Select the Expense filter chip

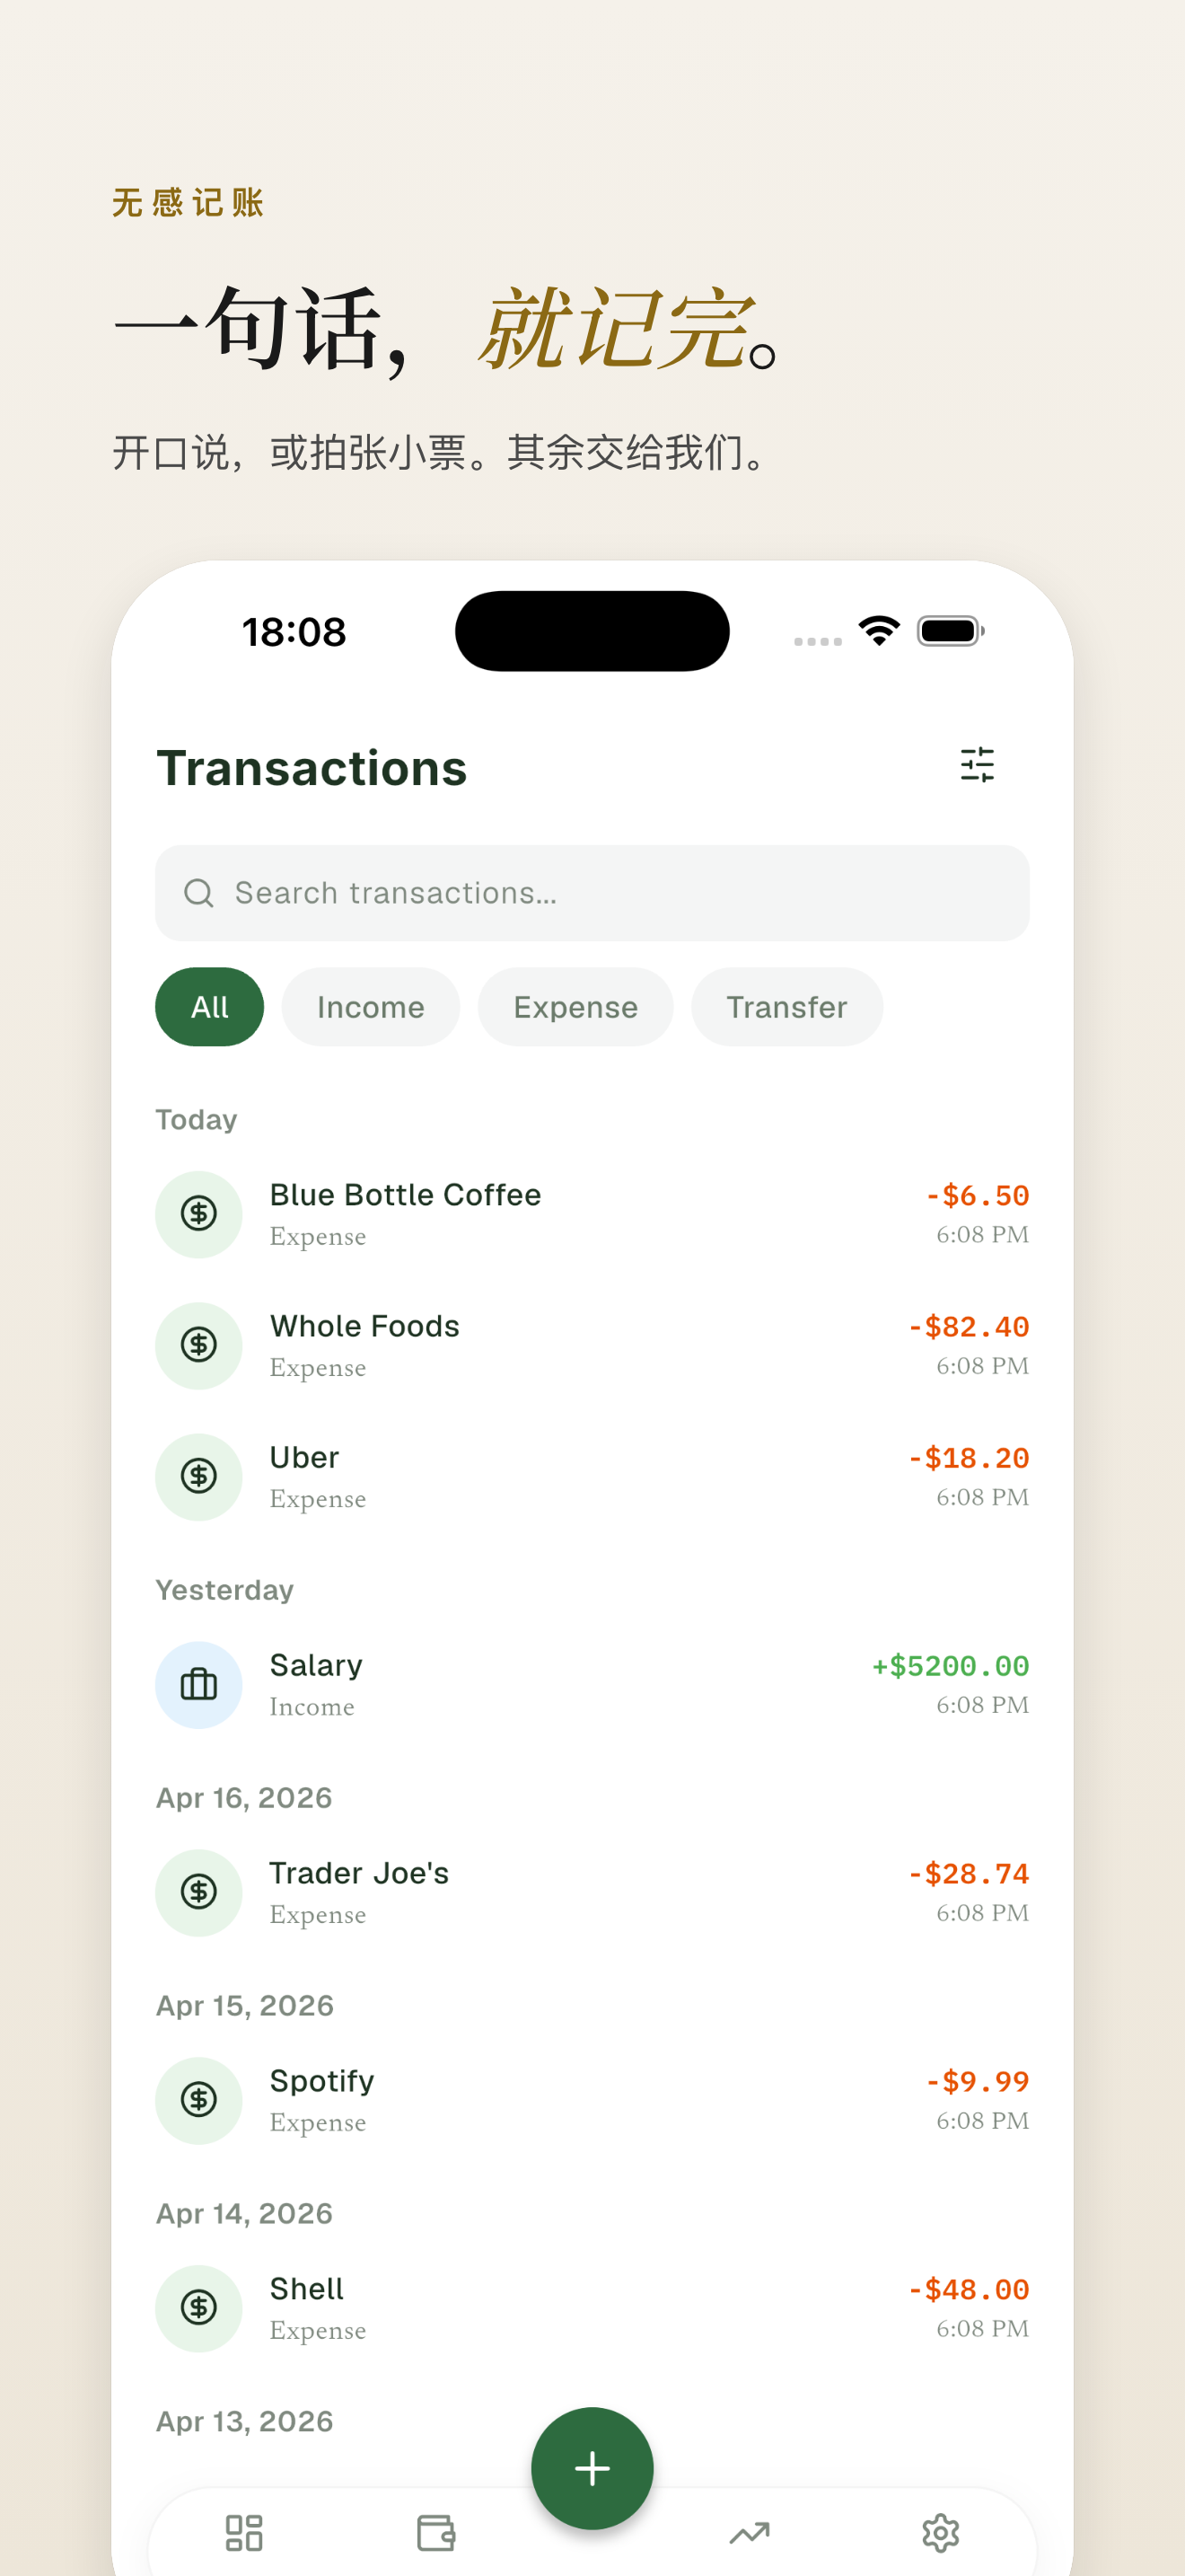pyautogui.click(x=575, y=1007)
